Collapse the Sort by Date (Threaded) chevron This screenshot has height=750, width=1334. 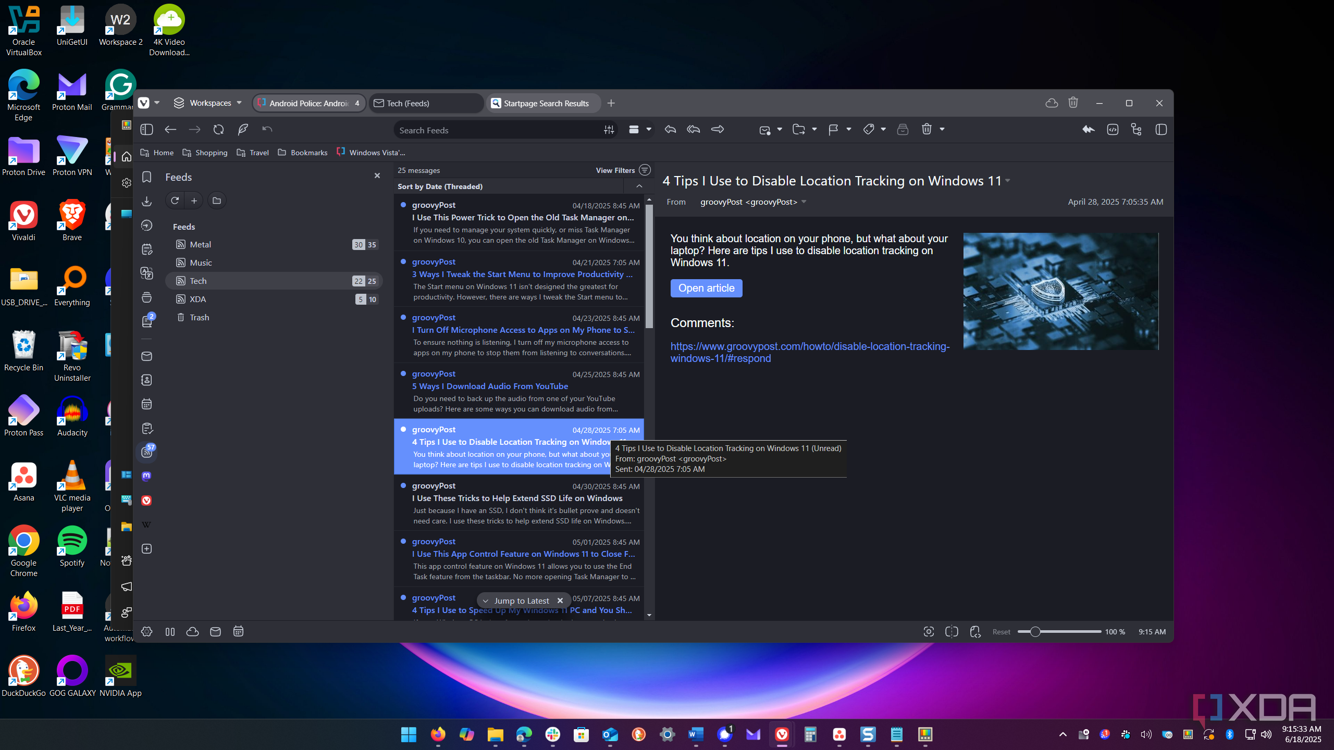point(639,186)
